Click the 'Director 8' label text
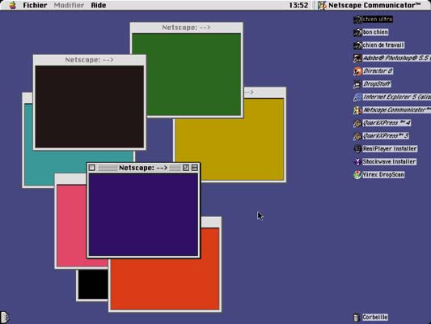Viewport: 431px width, 324px height. [x=378, y=71]
